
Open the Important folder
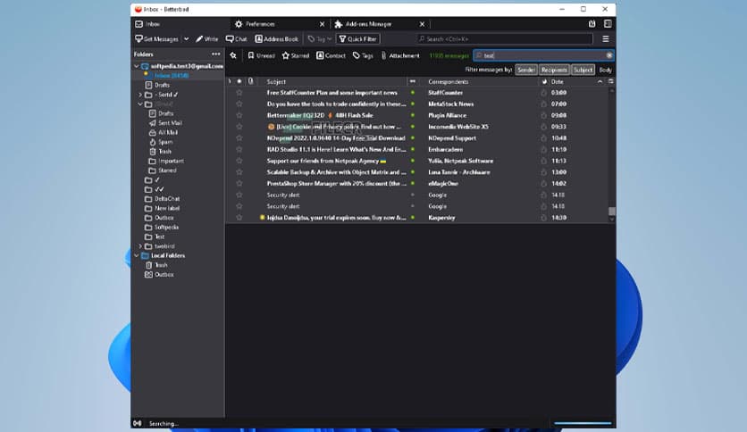(171, 162)
